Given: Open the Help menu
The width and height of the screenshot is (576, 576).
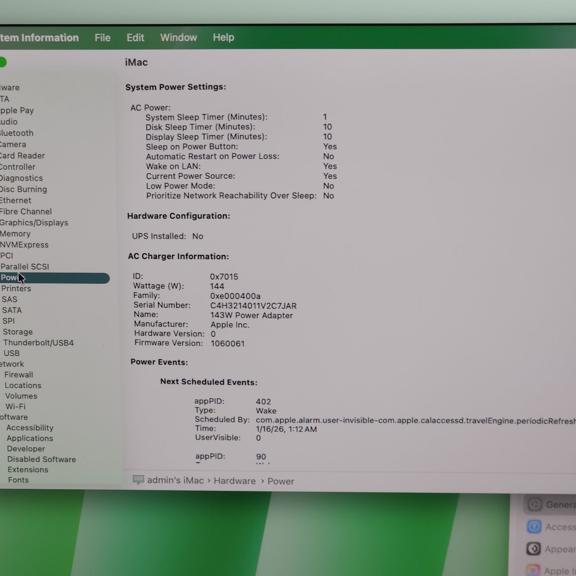Looking at the screenshot, I should click(x=223, y=38).
